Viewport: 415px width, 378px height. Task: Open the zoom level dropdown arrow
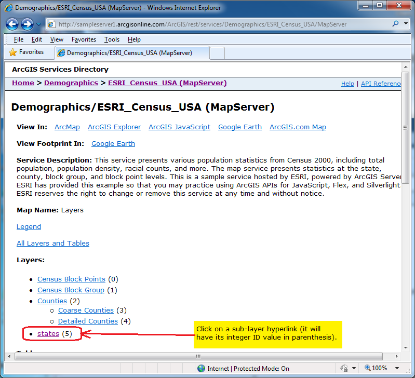pos(397,368)
